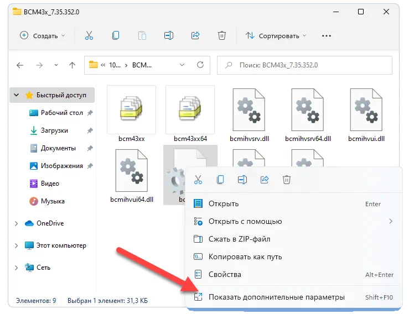
Task: Select the bcm43xx setup information file
Action: [132, 114]
